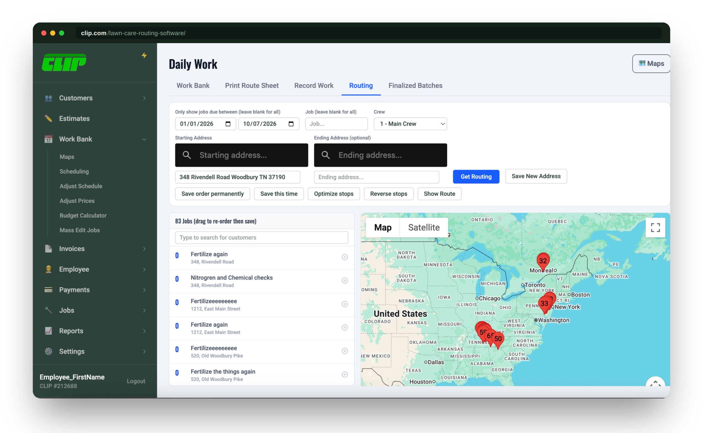Screen dimensions: 703x433
Task: Click plus icon for Fertilizeeeeeeeee 1212 East Main
Action: pos(345,304)
